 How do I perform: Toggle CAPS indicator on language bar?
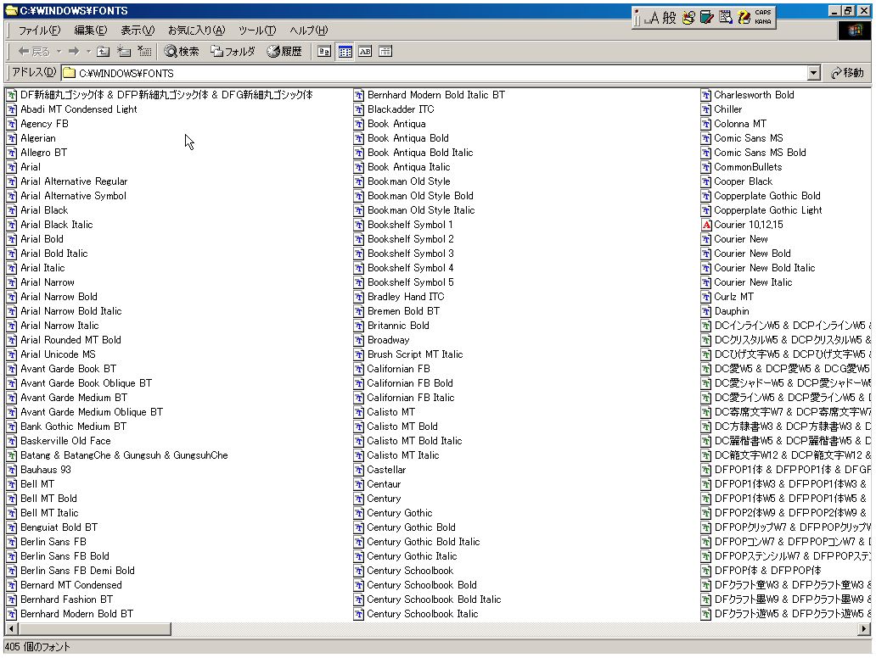click(x=763, y=12)
